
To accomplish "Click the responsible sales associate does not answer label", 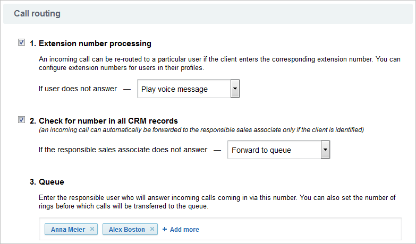I will [123, 150].
